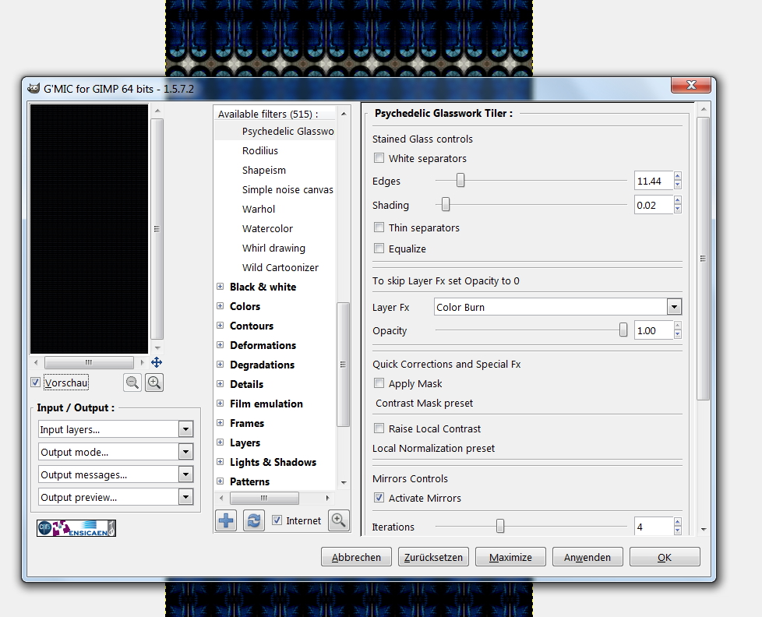
Task: Open the Input layers dropdown
Action: pos(115,429)
